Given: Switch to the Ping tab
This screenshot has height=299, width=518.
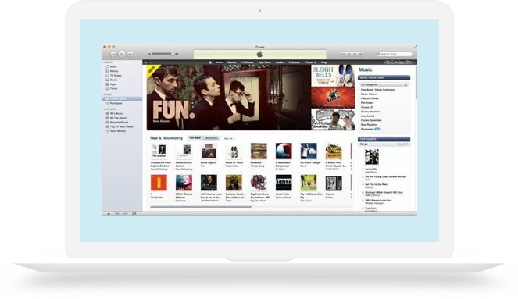Looking at the screenshot, I should (323, 62).
